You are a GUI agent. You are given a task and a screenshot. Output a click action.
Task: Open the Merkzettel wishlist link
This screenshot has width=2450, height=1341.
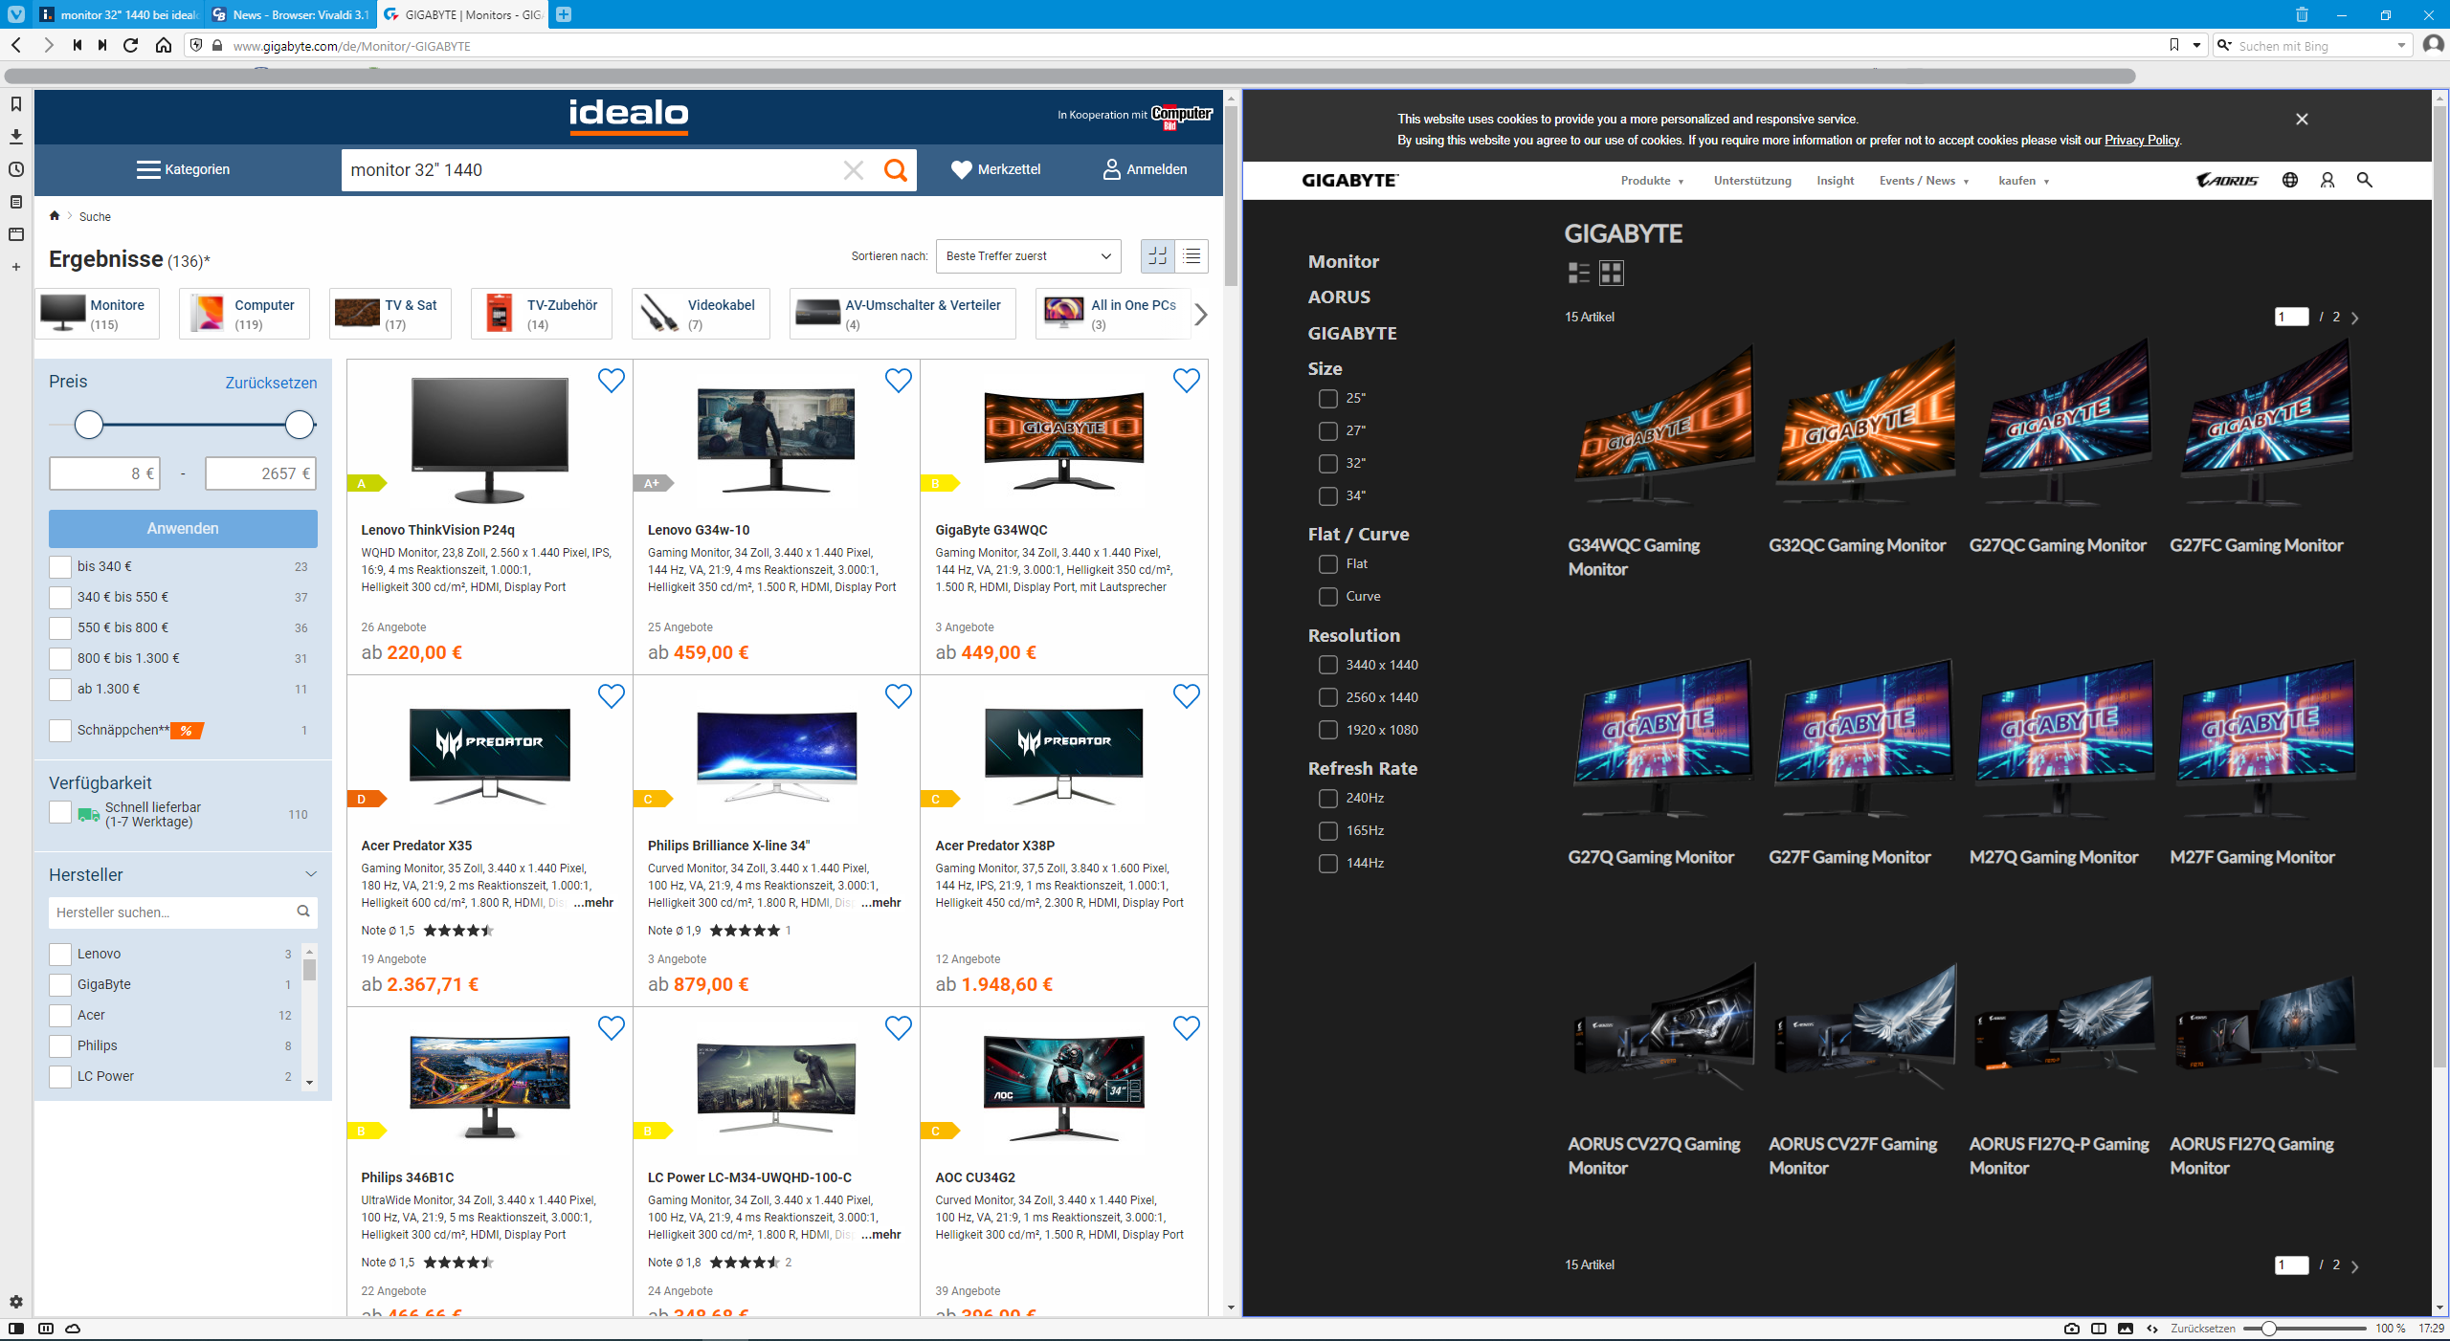coord(996,170)
